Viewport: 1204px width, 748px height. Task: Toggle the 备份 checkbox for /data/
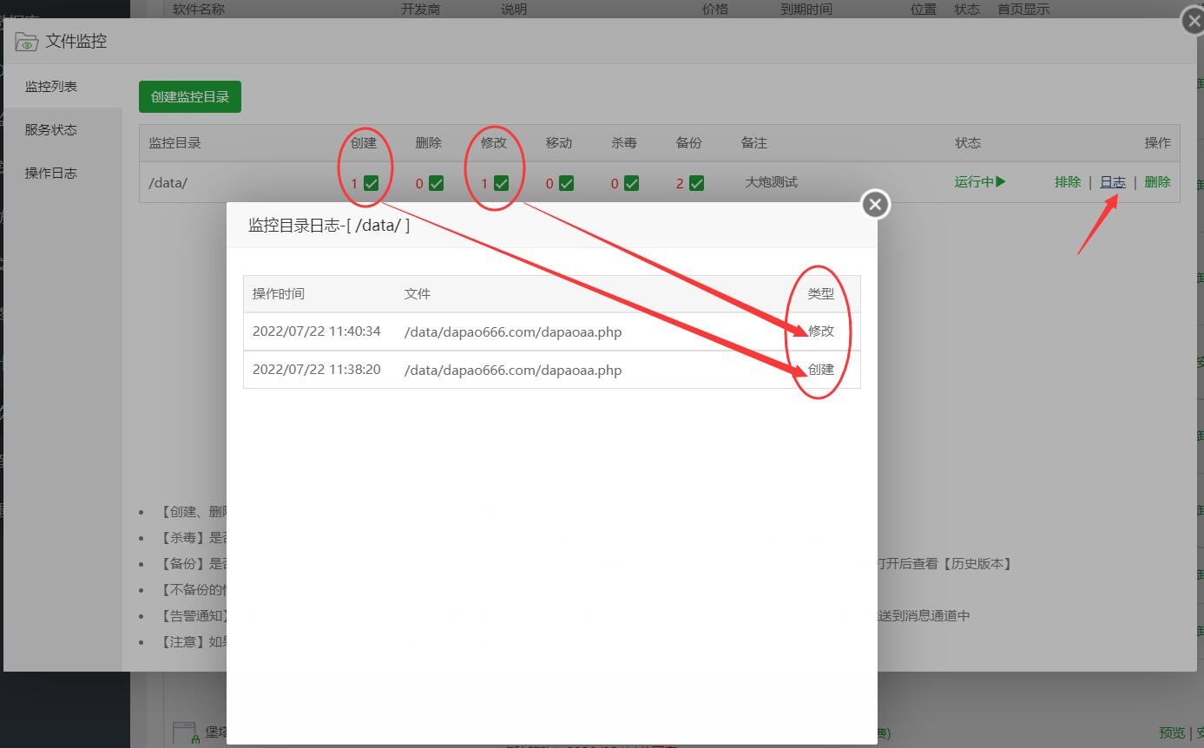697,183
